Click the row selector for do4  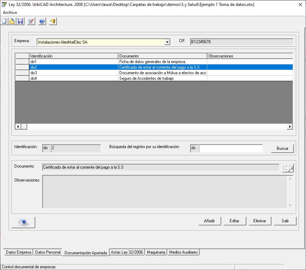tap(22, 78)
